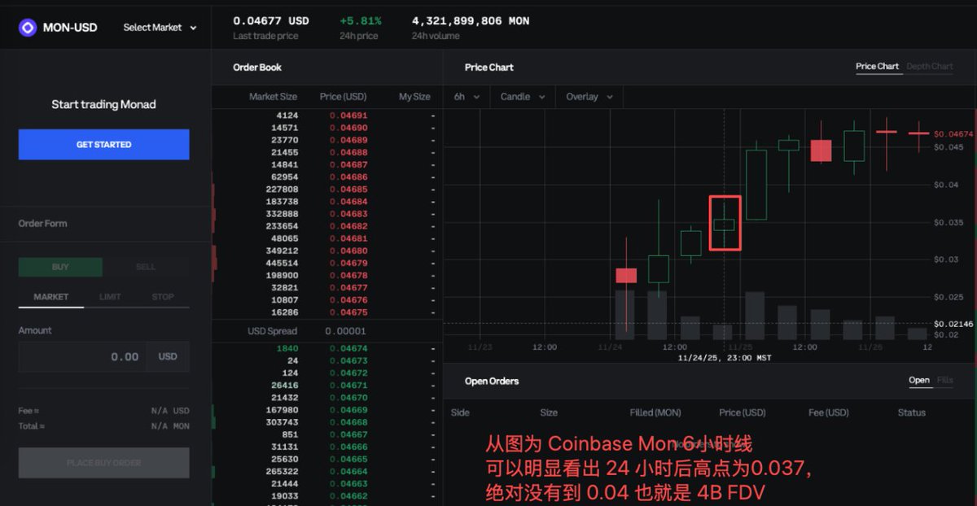This screenshot has width=977, height=506.
Task: Click ask price 0.04691 in order book
Action: click(348, 116)
